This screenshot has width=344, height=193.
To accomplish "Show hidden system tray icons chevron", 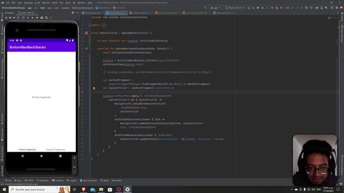I will click(x=291, y=189).
